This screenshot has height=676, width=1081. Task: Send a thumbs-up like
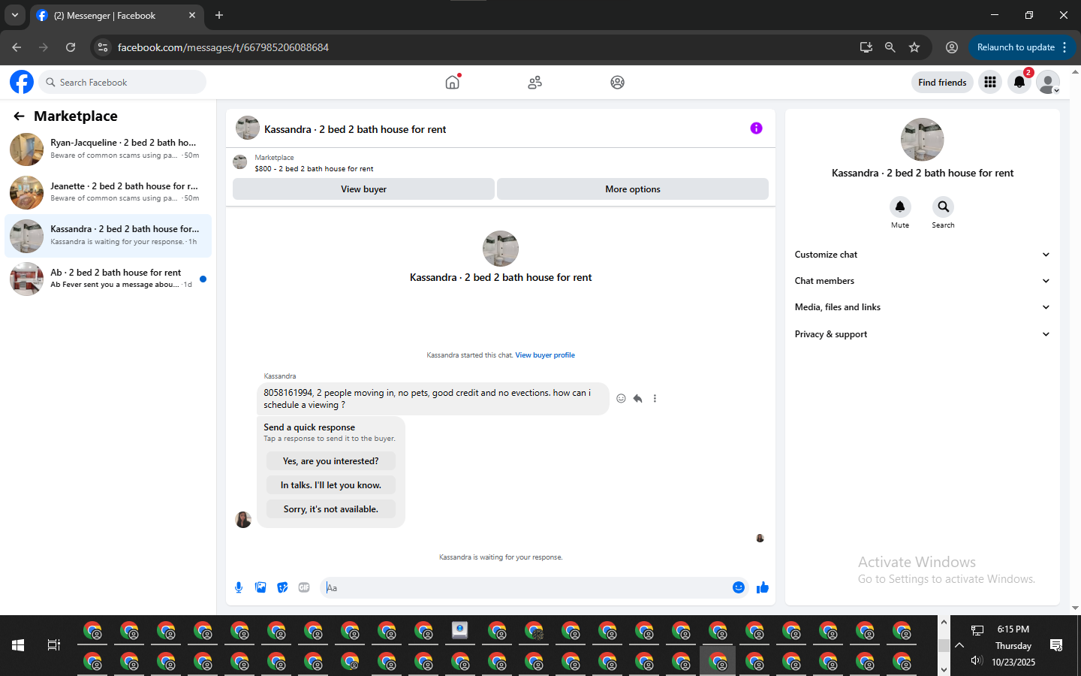coord(763,587)
